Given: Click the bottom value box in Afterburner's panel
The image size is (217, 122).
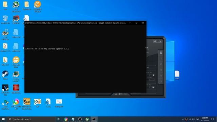Looking at the screenshot, I should pyautogui.click(x=152, y=87).
